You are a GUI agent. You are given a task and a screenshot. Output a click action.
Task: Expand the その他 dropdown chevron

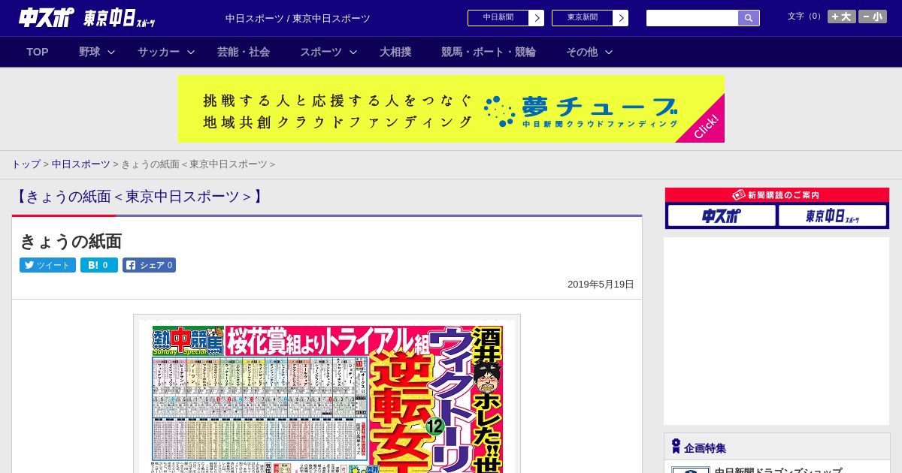coord(609,52)
